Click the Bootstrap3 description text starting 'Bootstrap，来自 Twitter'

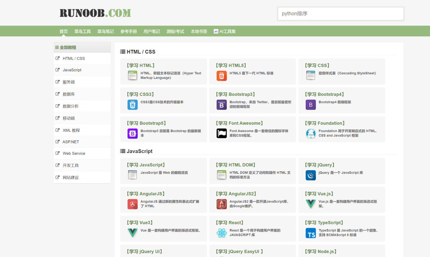260,105
